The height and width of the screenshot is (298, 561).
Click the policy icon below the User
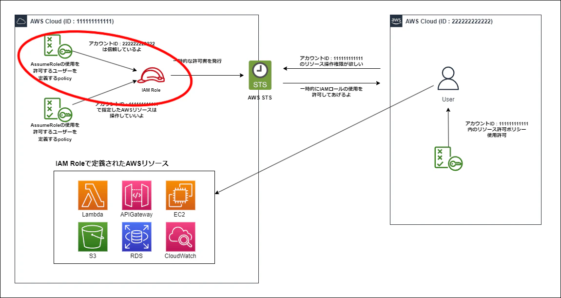coord(448,158)
